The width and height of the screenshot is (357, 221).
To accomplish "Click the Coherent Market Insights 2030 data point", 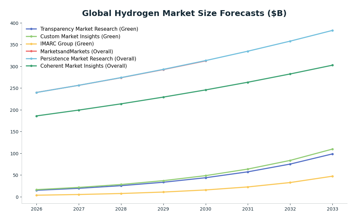I will click(x=206, y=90).
